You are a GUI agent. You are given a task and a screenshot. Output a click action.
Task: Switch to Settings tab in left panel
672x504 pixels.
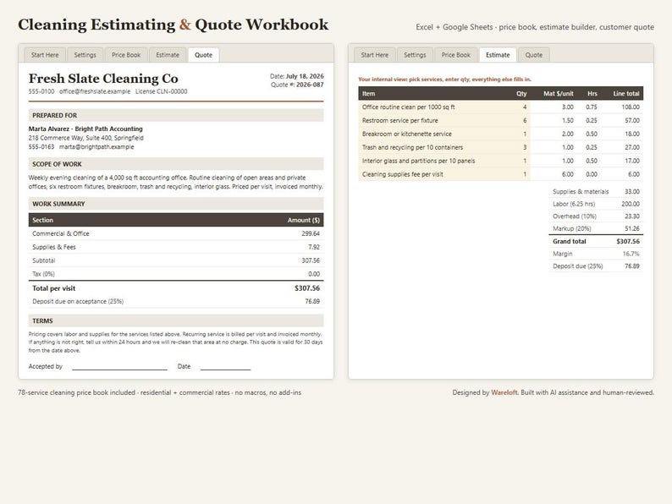click(x=85, y=55)
